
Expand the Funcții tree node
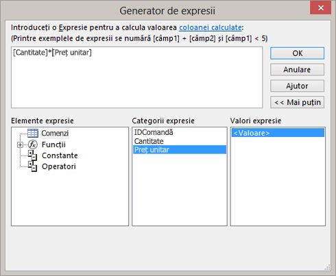[20, 145]
